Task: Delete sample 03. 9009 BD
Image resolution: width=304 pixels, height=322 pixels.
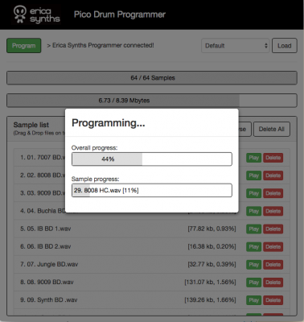Action: click(273, 193)
